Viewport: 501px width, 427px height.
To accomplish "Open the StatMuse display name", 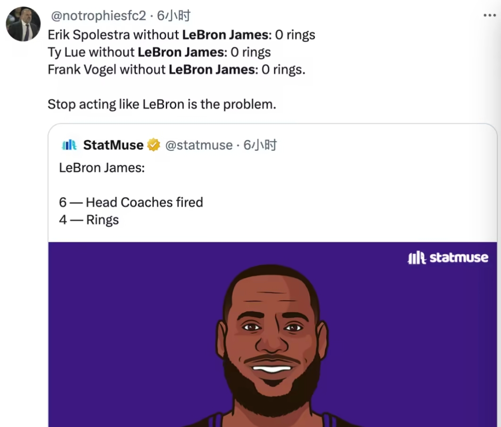I will (x=113, y=145).
